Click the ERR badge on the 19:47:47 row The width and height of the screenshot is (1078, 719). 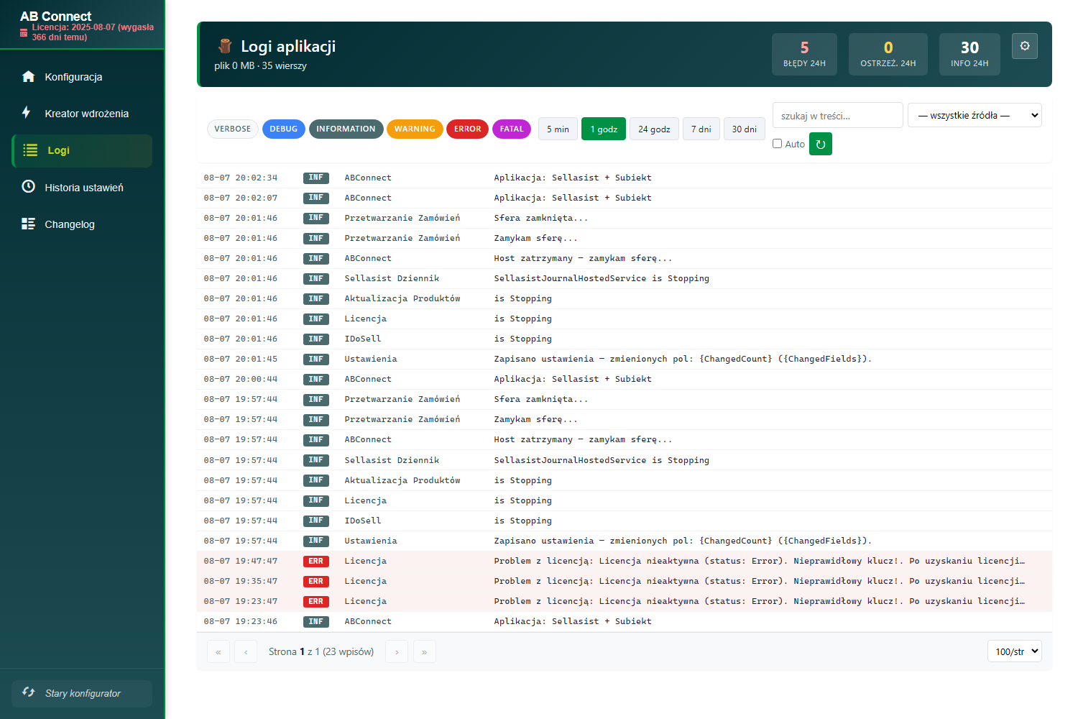click(x=316, y=561)
